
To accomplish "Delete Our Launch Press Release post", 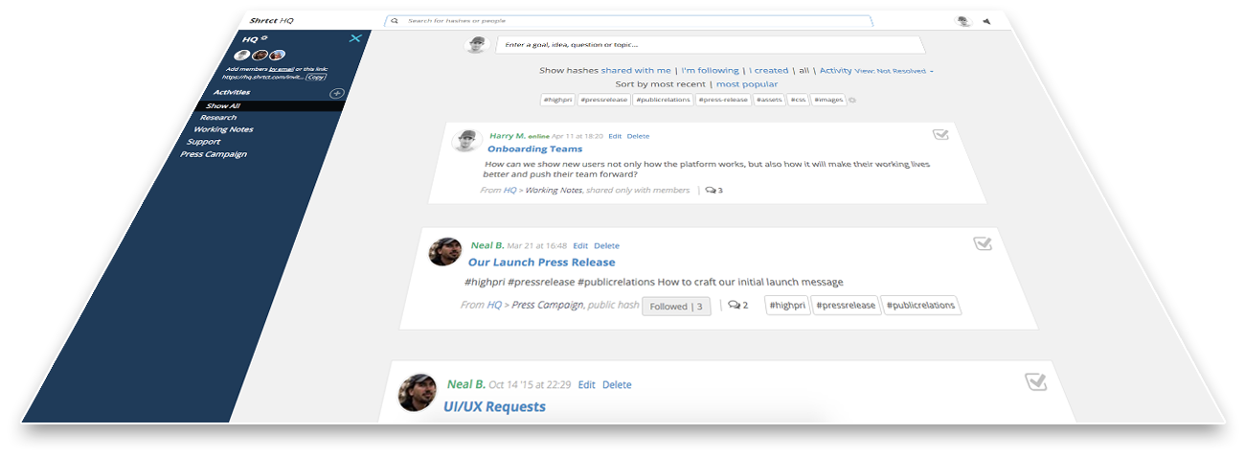I will 606,246.
